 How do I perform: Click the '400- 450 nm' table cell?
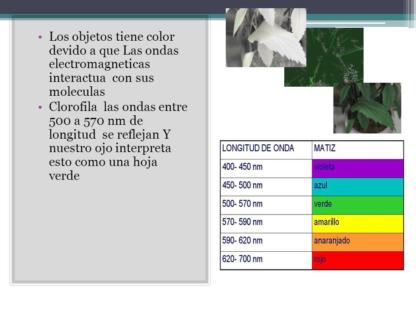pos(266,169)
